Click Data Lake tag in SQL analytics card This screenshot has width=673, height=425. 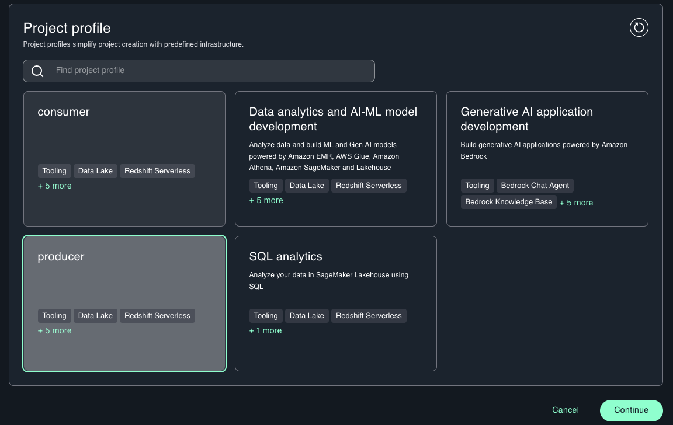pyautogui.click(x=307, y=316)
